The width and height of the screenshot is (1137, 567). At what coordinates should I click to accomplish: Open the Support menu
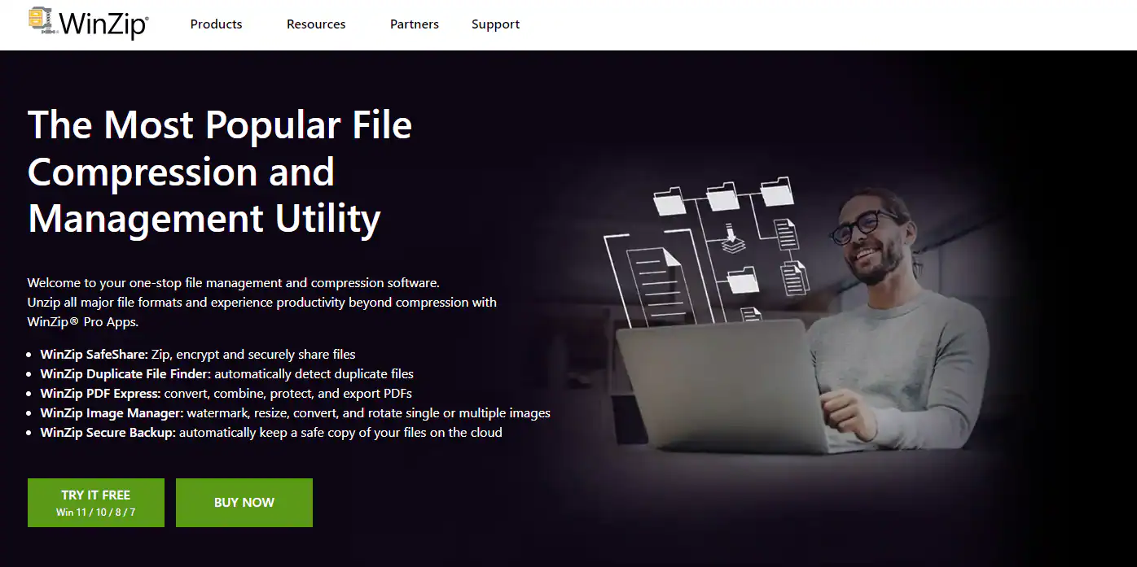point(495,24)
